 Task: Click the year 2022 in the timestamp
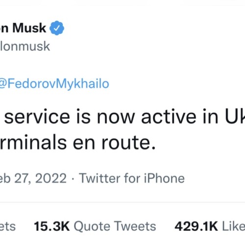coord(51,178)
